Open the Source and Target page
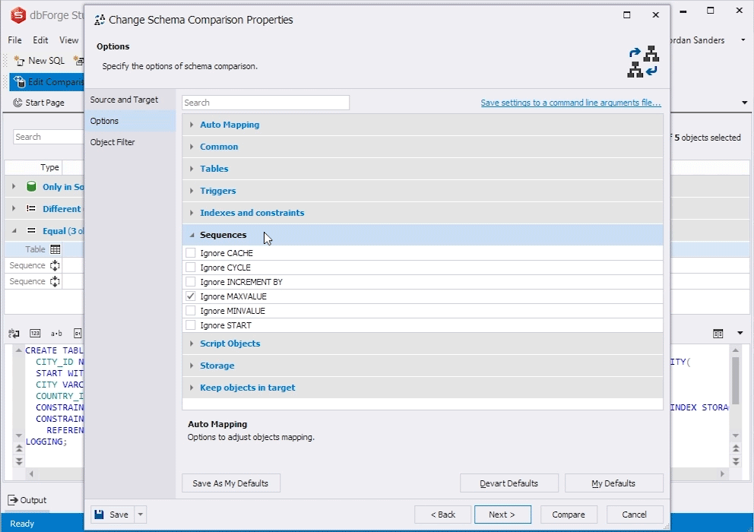The width and height of the screenshot is (754, 532). 124,100
